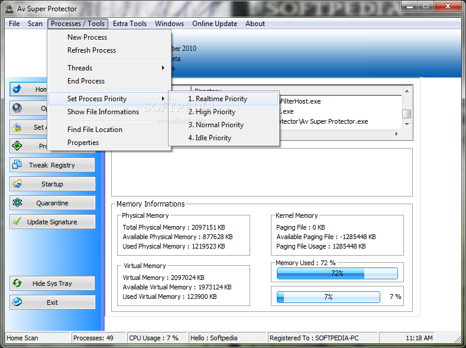This screenshot has height=348, width=466.
Task: Choose End Process from the menu
Action: (x=109, y=81)
